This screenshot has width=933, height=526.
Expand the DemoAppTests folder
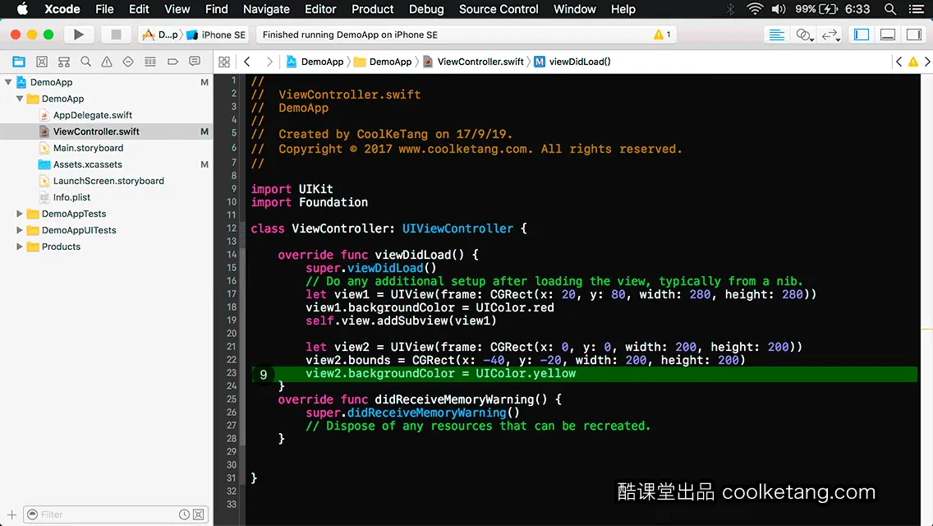pos(20,213)
